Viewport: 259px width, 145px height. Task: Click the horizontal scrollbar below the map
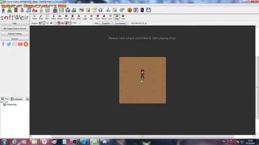click(x=142, y=137)
